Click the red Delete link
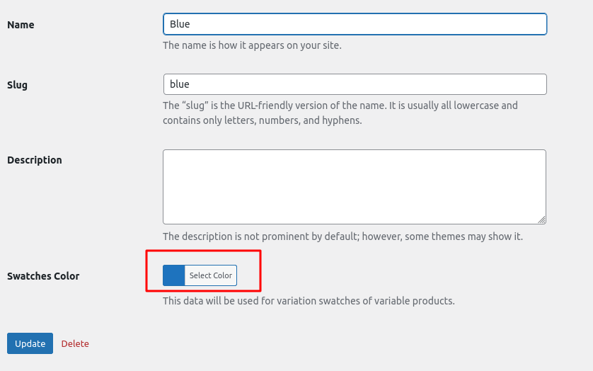This screenshot has width=593, height=371. 75,343
